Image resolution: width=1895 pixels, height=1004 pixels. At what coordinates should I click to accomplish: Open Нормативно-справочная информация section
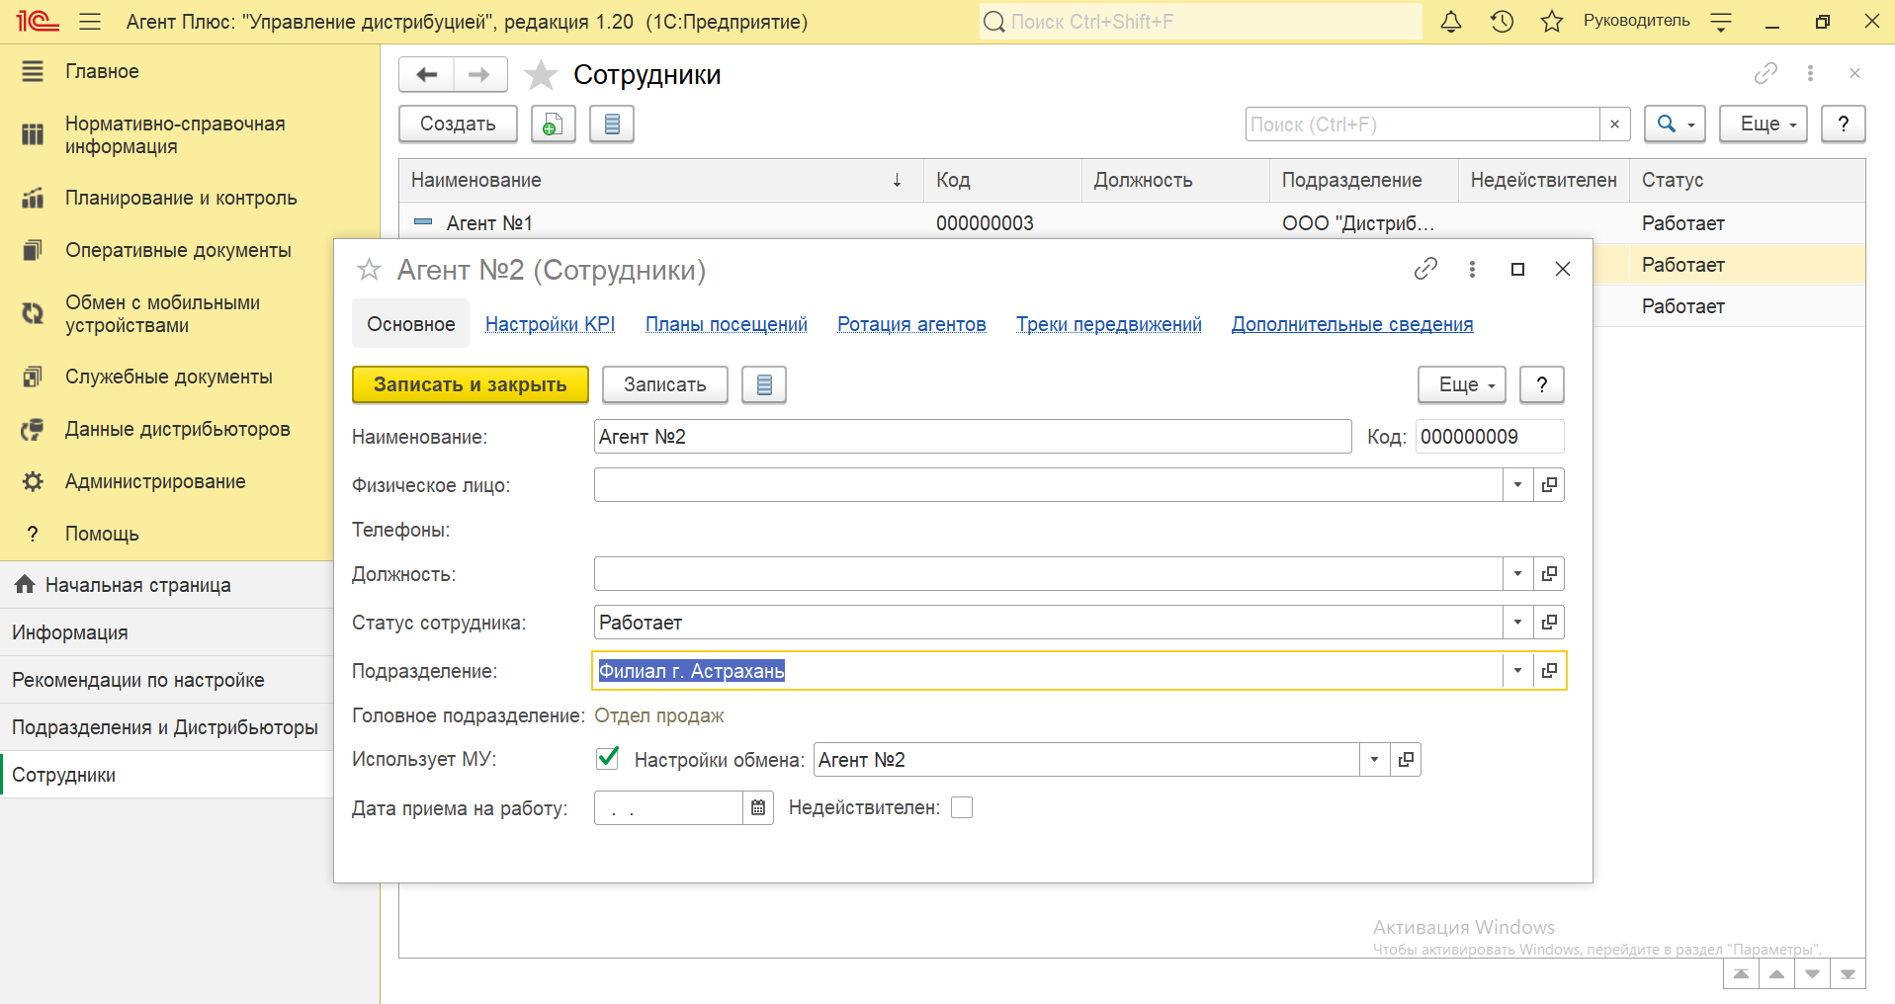point(175,134)
